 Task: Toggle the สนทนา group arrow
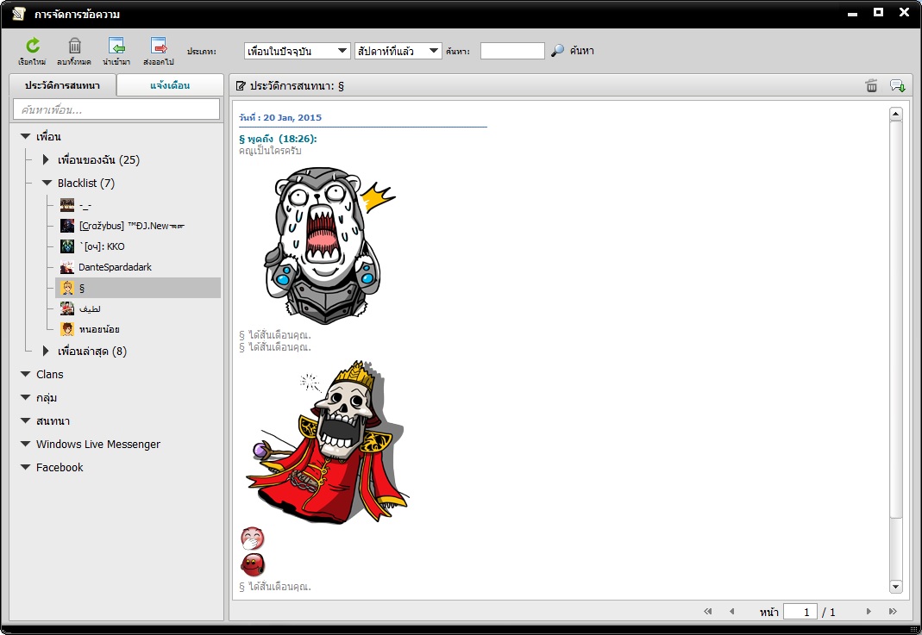coord(25,420)
